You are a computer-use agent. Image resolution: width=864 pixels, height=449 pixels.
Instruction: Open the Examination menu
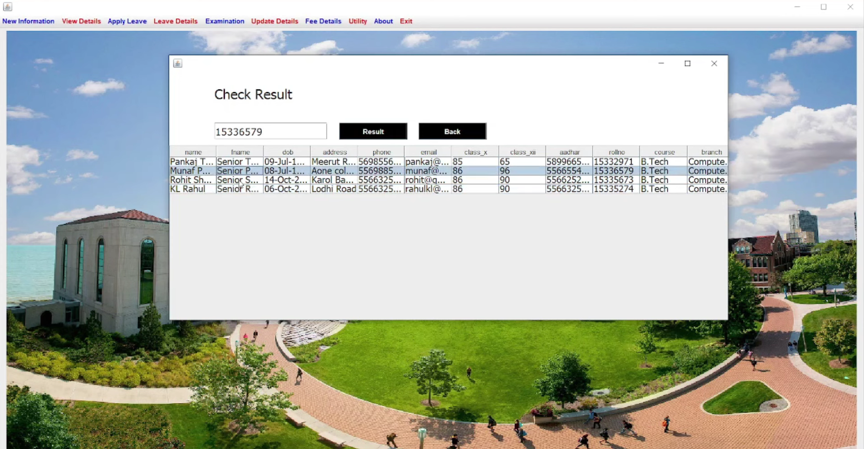225,21
